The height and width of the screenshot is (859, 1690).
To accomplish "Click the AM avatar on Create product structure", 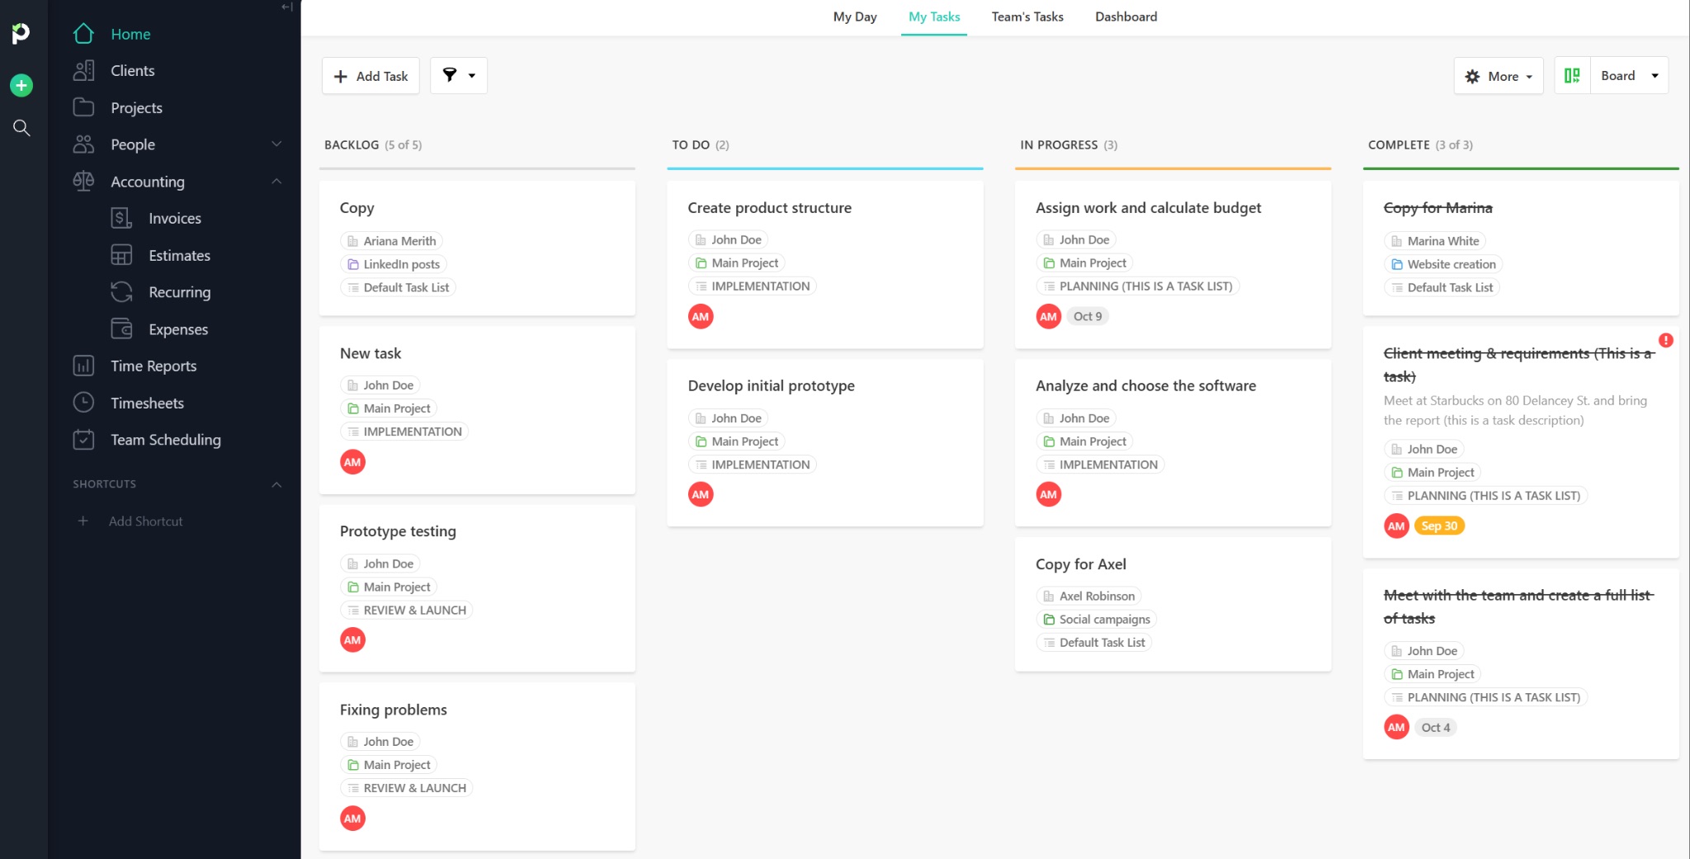I will coord(701,317).
